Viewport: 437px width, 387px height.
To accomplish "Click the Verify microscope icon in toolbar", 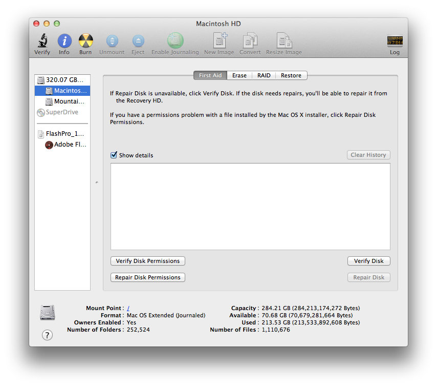I will [42, 41].
